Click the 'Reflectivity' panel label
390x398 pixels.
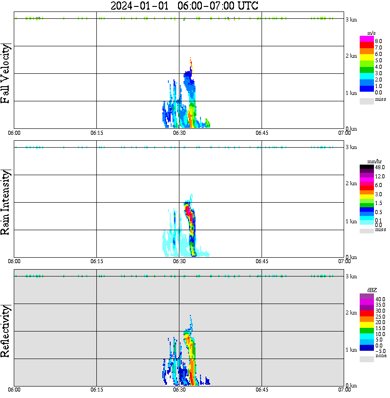[x=5, y=331]
